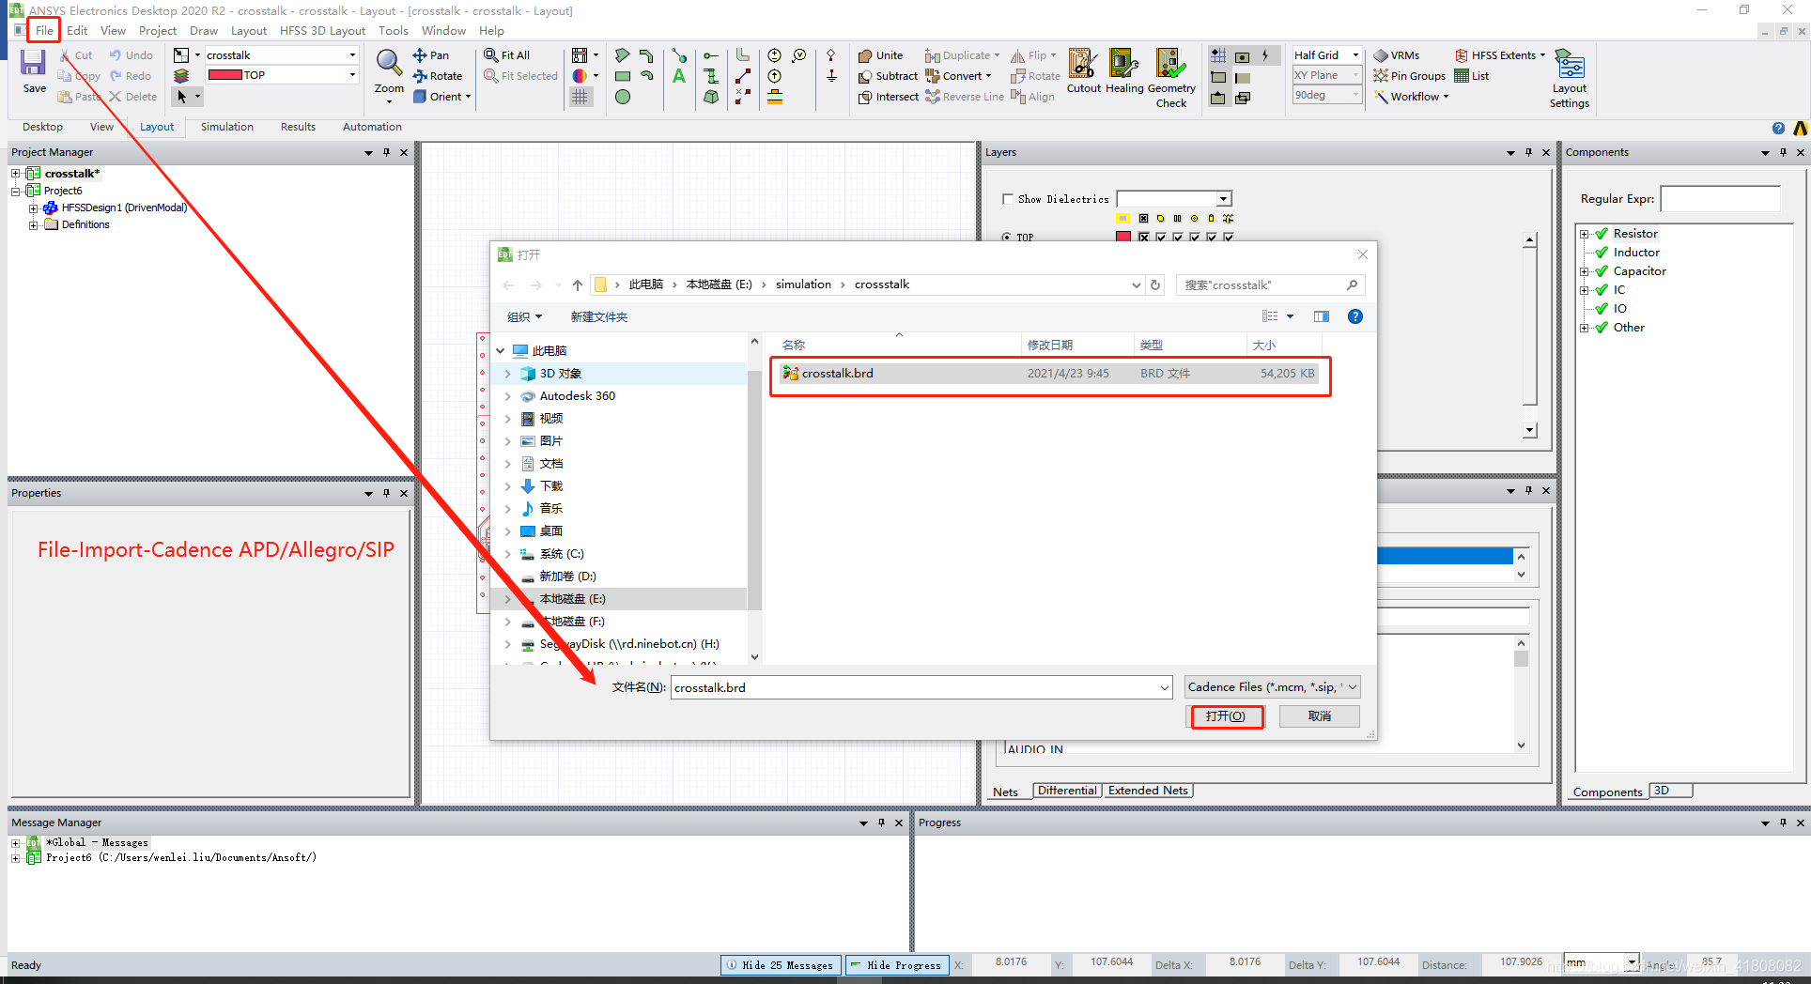This screenshot has height=984, width=1811.
Task: Open the Tools menu
Action: [394, 31]
